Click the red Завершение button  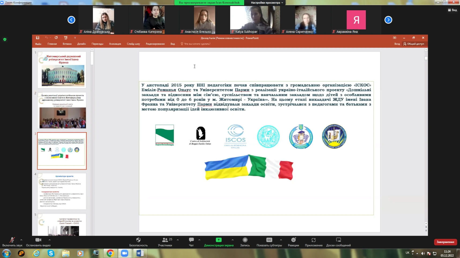pos(445,242)
